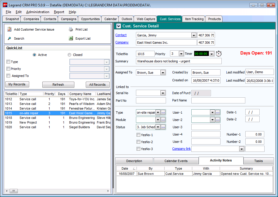Image resolution: width=278 pixels, height=197 pixels.
Task: Expand the Type dropdown showing on-site repair
Action: [x=158, y=112]
